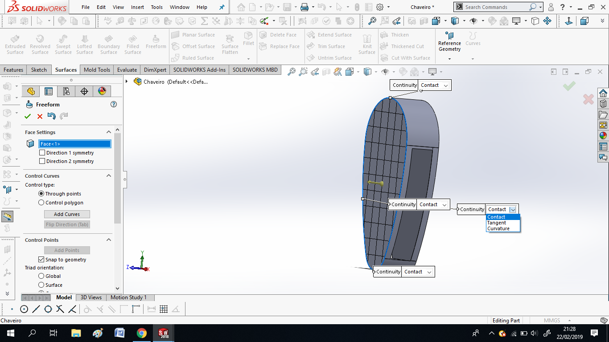Switch to the Mold Tools tab
The height and width of the screenshot is (342, 609).
[97, 69]
